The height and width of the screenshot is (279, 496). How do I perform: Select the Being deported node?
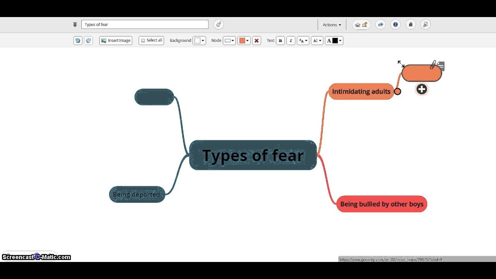tap(137, 195)
